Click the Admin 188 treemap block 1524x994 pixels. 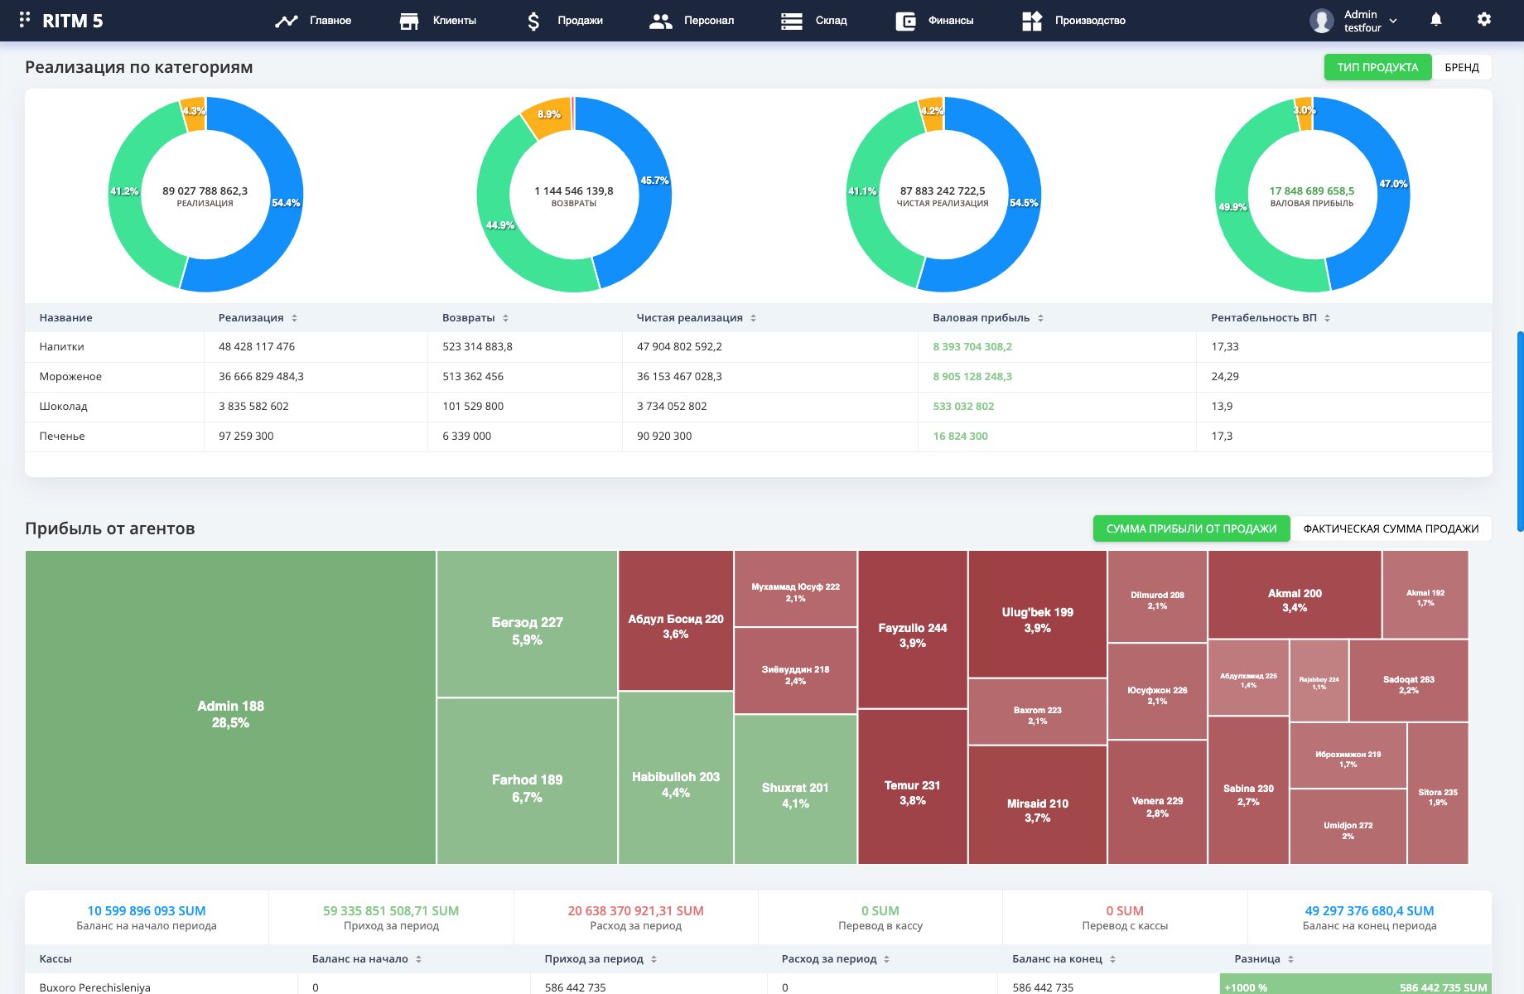point(230,707)
